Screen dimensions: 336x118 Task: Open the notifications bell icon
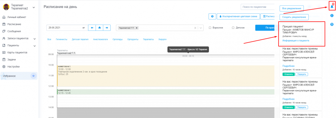pyautogui.click(x=332, y=7)
